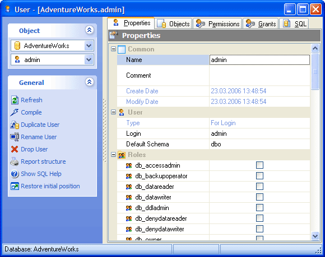The image size is (325, 257).
Task: Click the Rename User link
Action: (39, 137)
